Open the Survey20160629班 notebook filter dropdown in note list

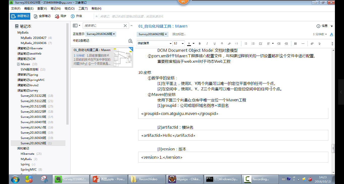click(x=101, y=34)
